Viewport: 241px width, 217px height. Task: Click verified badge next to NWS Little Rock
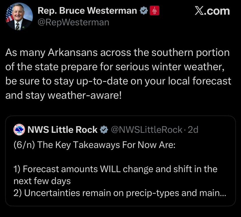[x=104, y=130]
